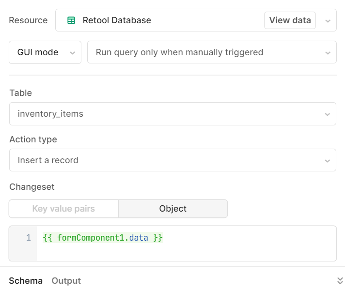Switch Changeset to Key value pairs
Image resolution: width=345 pixels, height=291 pixels.
(63, 209)
